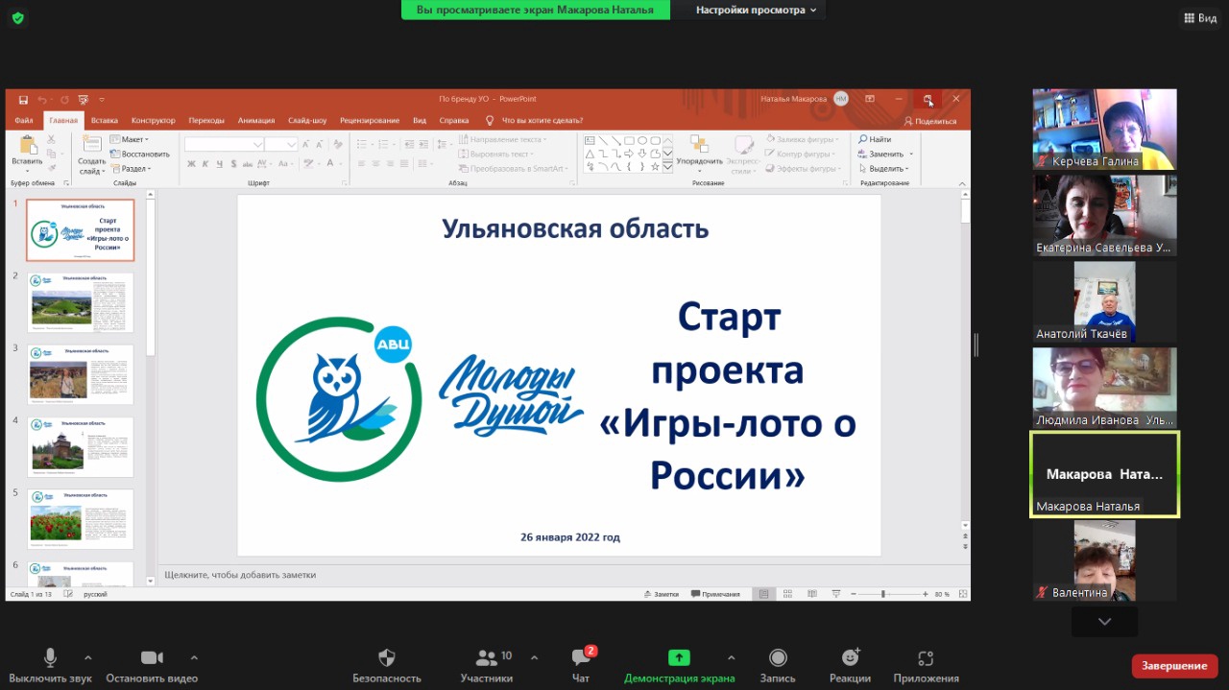Expand audio options arrow next to microphone
This screenshot has height=690, width=1229.
point(88,657)
